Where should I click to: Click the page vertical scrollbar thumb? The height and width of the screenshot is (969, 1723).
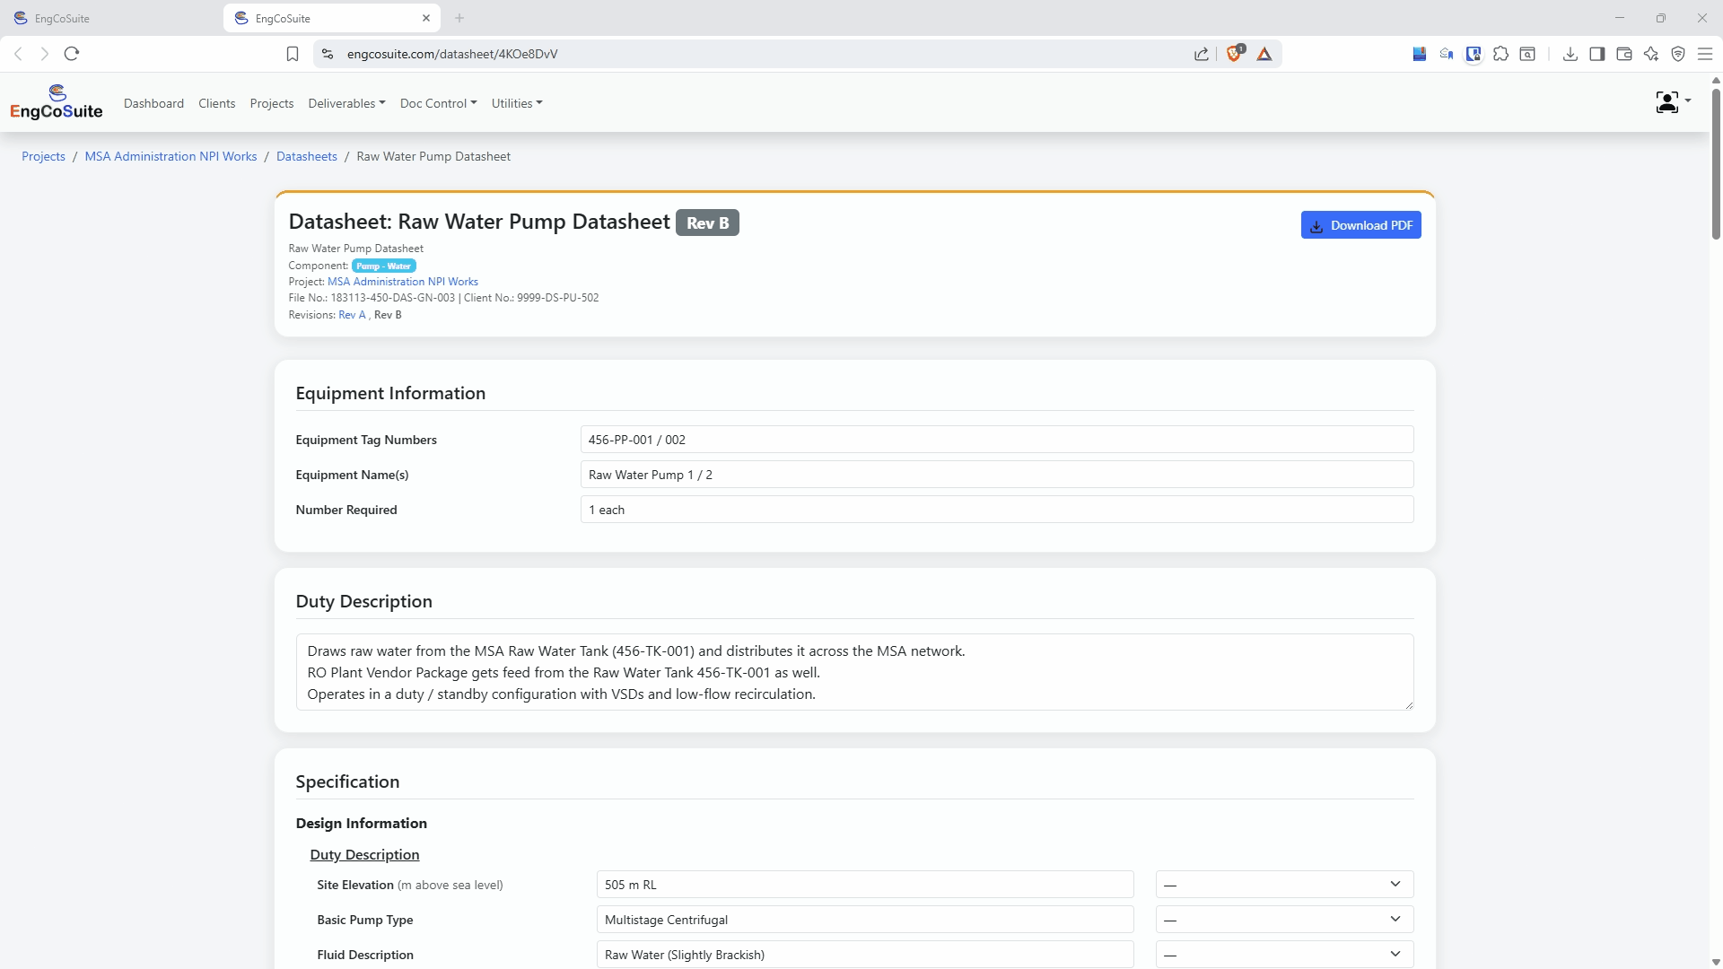1716,163
